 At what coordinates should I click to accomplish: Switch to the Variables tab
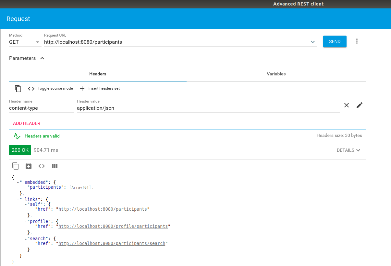276,74
